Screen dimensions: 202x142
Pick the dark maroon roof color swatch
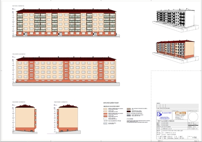129,111
